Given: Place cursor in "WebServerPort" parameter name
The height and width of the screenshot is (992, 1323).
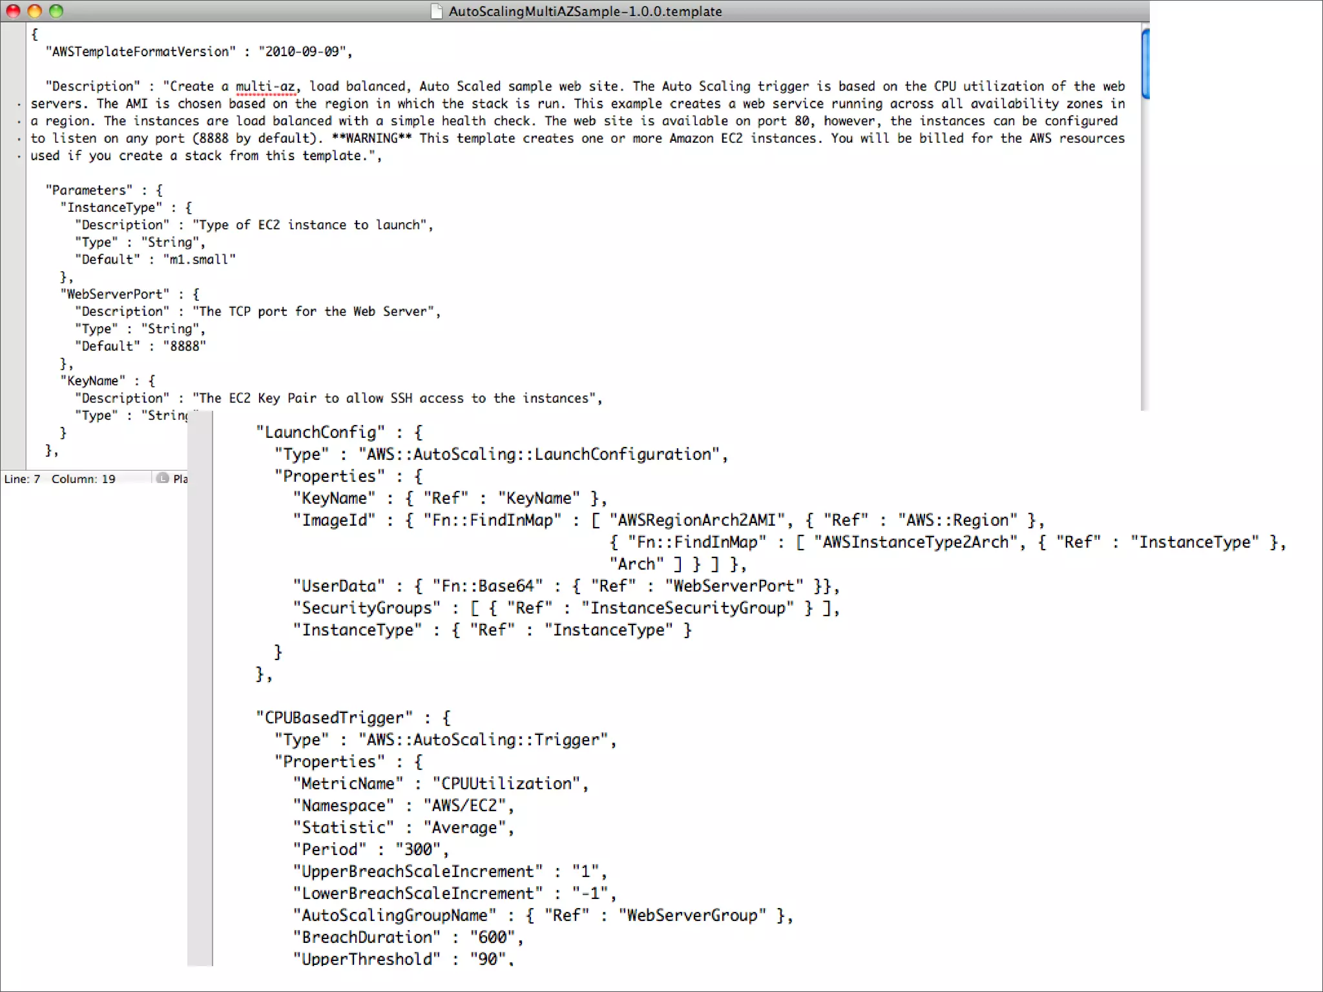Looking at the screenshot, I should point(115,294).
